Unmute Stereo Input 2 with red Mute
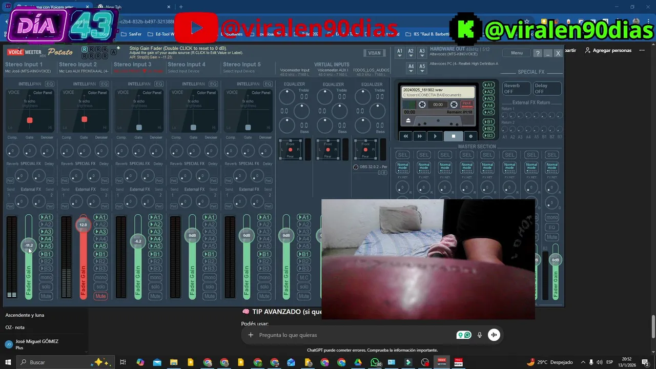The width and height of the screenshot is (656, 369). [100, 296]
